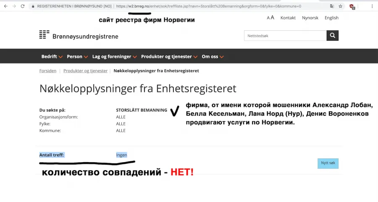Click the ALLE value next to Organisasjonsform
The image size is (378, 202).
coord(121,117)
